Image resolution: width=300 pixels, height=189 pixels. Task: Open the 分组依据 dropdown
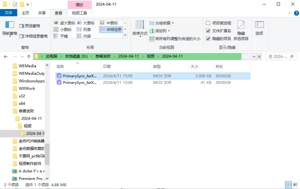pyautogui.click(x=161, y=23)
